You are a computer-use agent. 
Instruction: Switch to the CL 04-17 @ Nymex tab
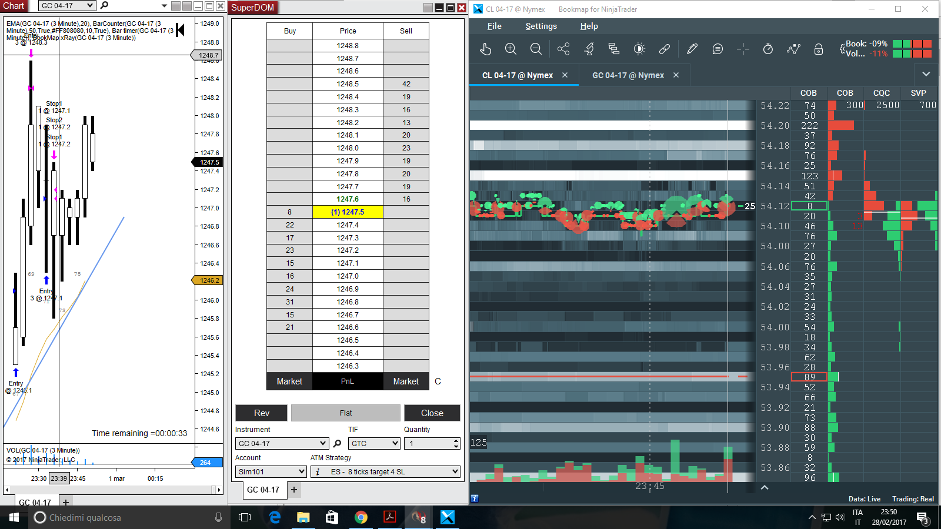[x=518, y=75]
